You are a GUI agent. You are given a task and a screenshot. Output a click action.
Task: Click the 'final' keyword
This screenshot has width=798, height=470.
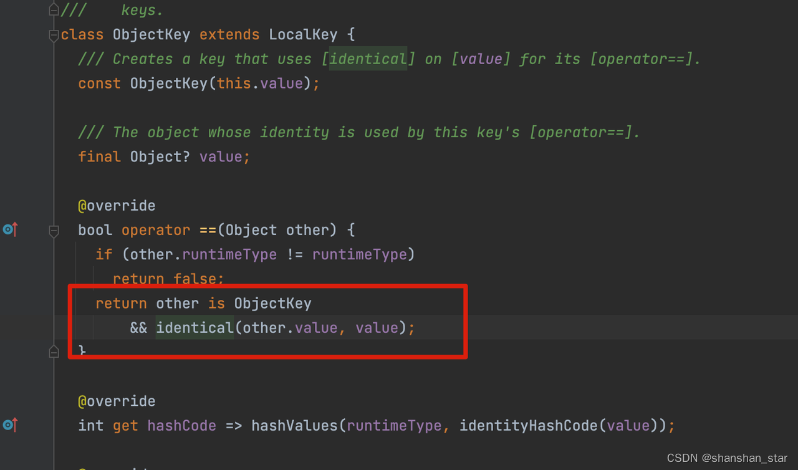(99, 156)
